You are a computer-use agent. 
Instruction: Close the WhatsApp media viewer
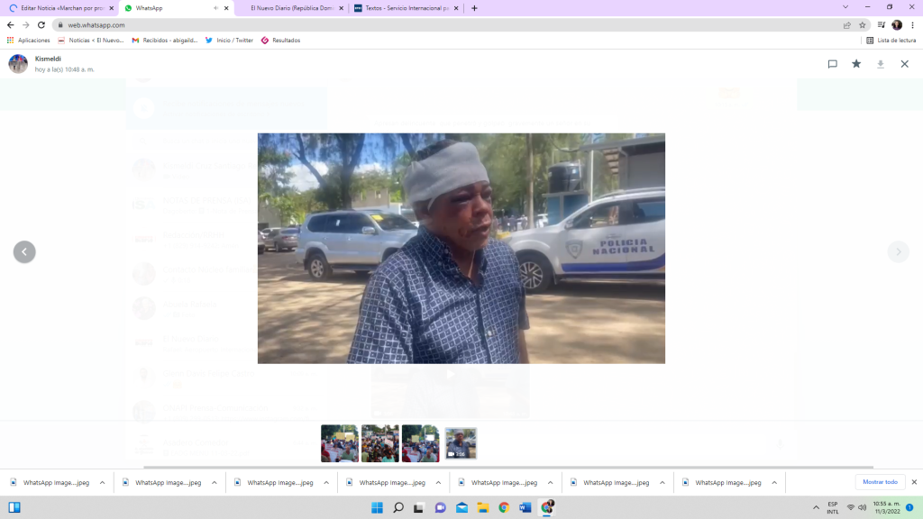905,64
